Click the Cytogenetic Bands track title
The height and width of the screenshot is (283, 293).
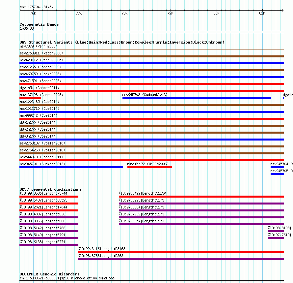(39, 24)
